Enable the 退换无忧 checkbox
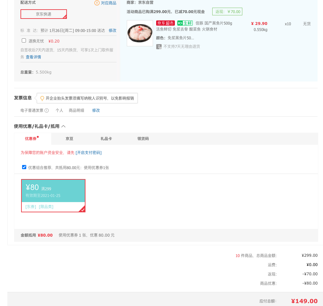The height and width of the screenshot is (306, 323). coord(24,41)
